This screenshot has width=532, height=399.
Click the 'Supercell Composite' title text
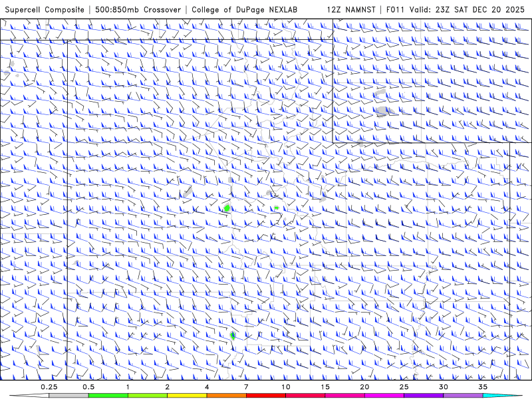[x=45, y=9]
